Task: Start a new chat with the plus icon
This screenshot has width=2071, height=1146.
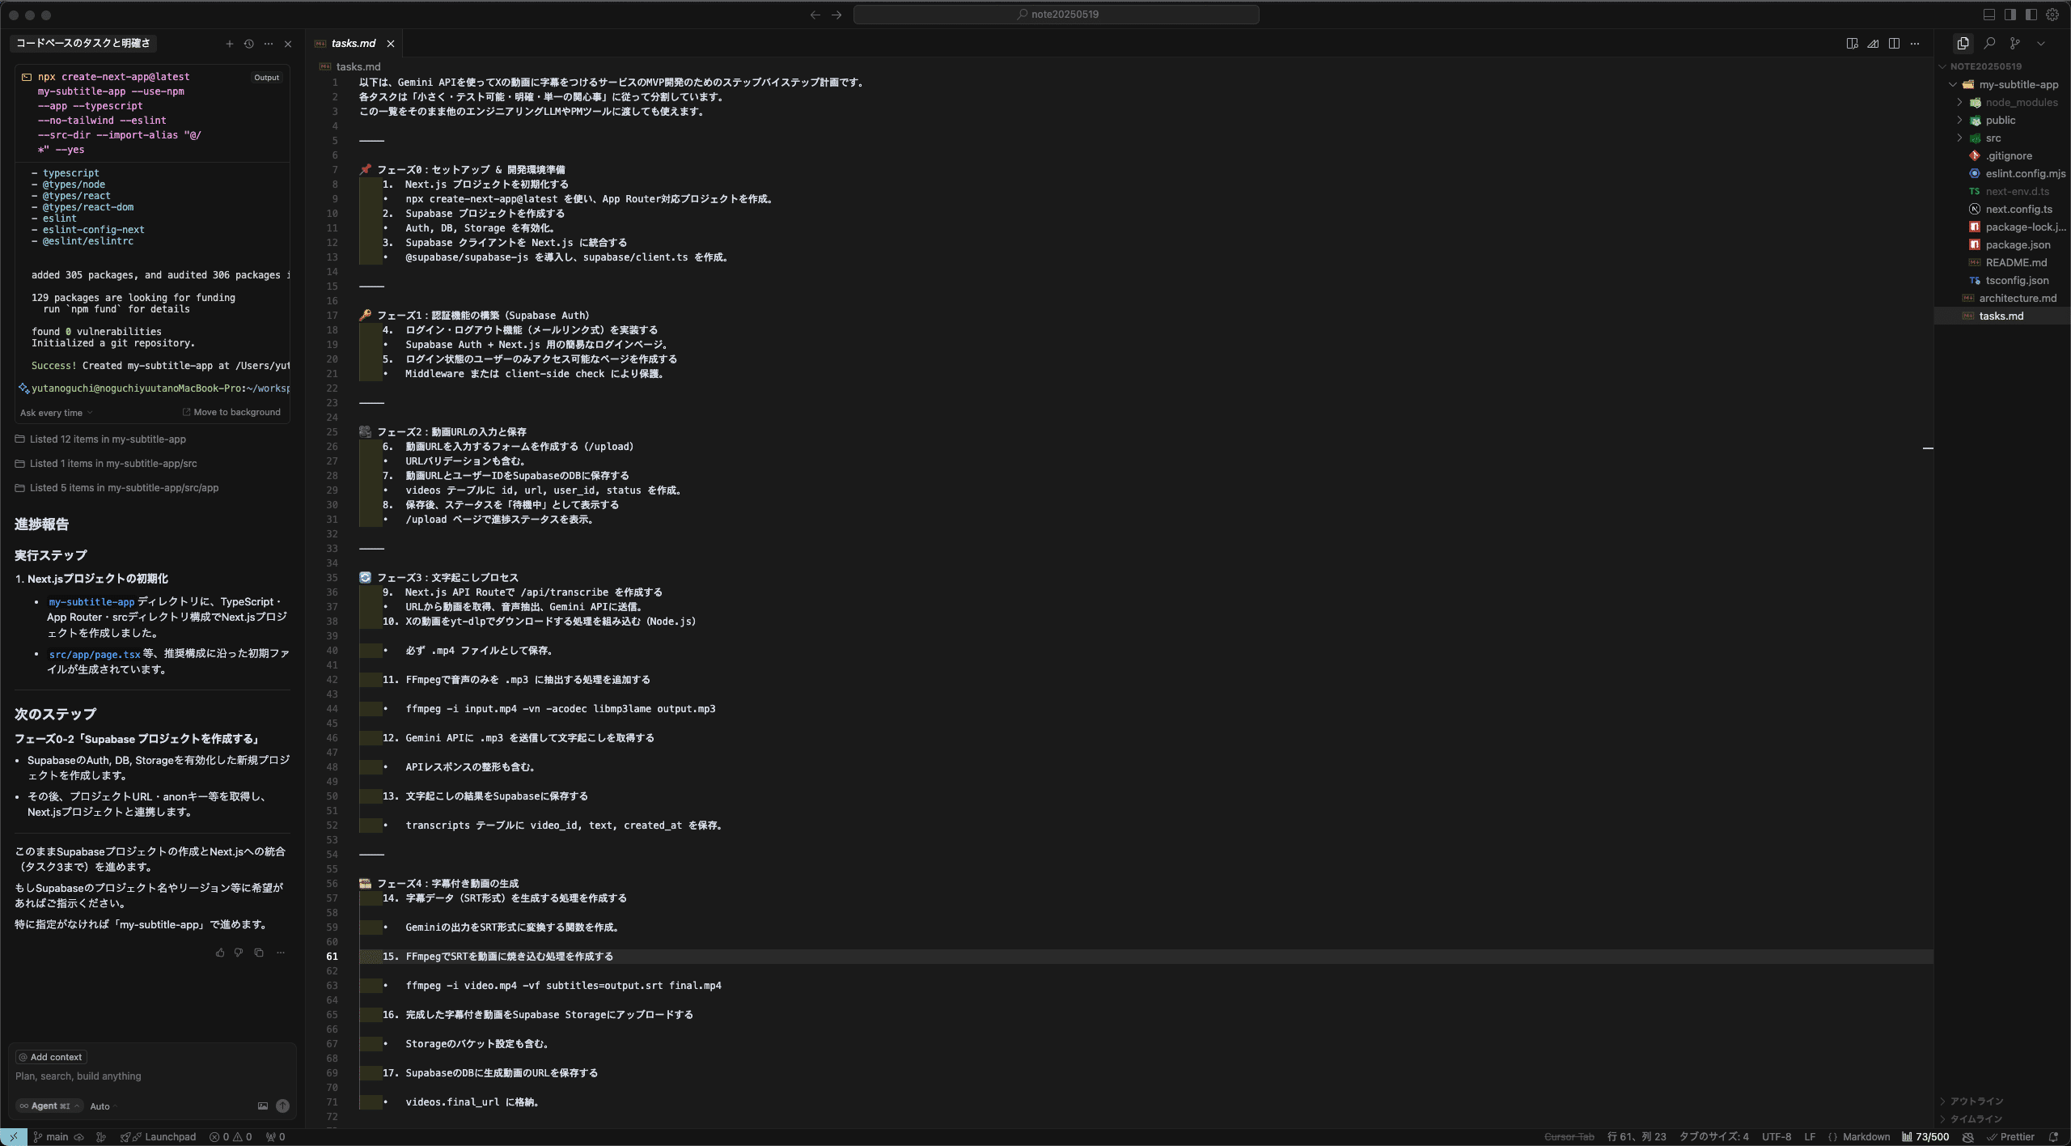Action: point(229,44)
